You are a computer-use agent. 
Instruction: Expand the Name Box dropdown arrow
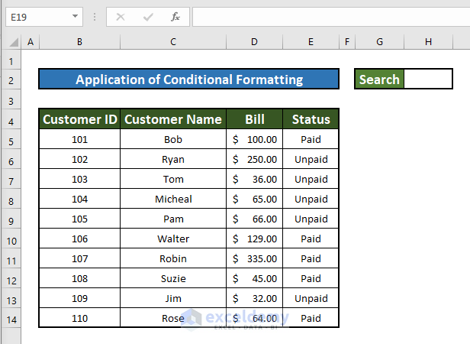pos(75,16)
